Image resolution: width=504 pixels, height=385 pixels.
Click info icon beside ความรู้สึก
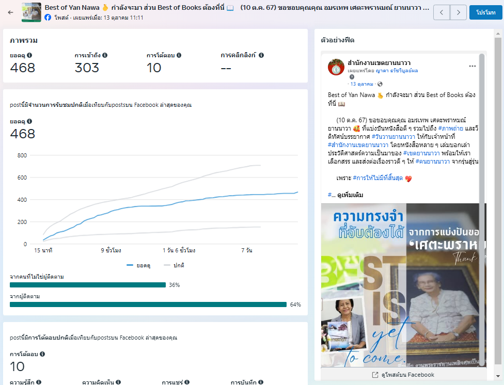(x=38, y=382)
